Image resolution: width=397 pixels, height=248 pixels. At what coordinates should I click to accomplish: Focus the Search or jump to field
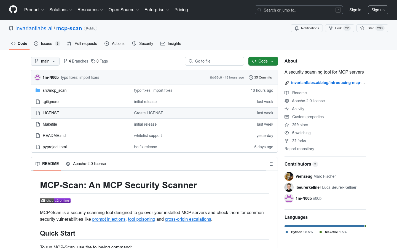[x=299, y=10]
